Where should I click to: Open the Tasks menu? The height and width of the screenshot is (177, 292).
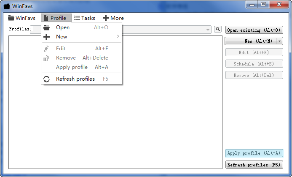click(x=84, y=18)
